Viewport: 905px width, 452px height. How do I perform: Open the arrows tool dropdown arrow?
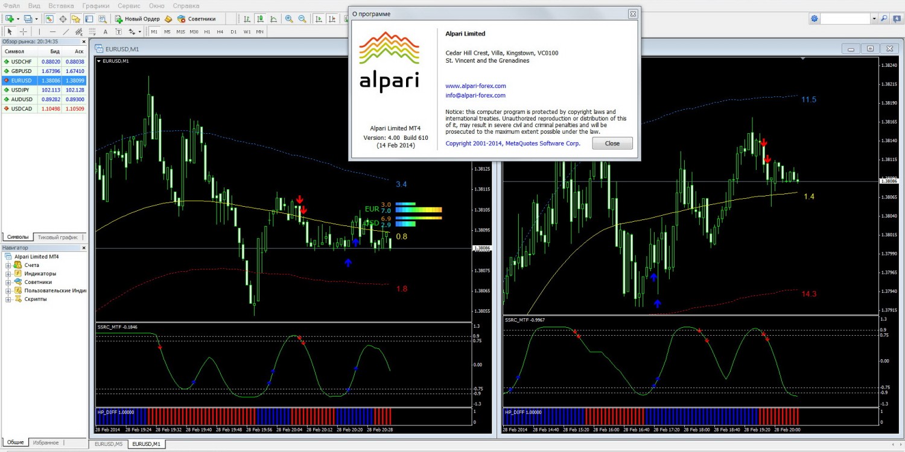point(140,31)
